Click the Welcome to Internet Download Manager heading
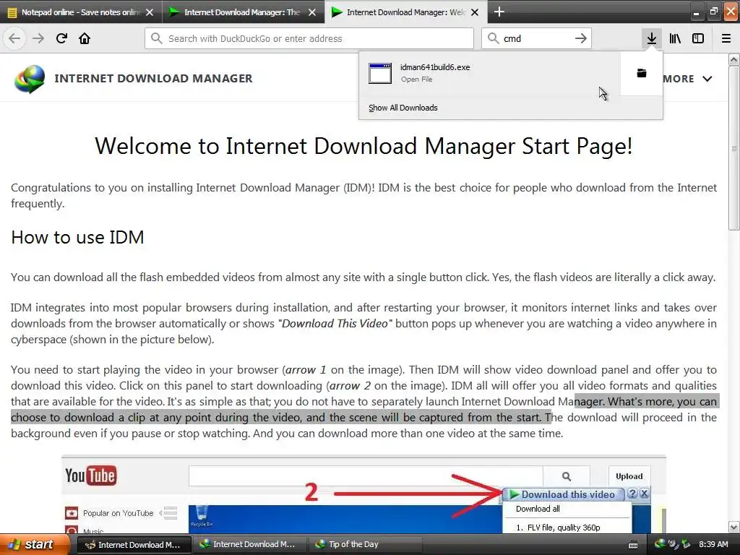The width and height of the screenshot is (740, 555). click(363, 146)
